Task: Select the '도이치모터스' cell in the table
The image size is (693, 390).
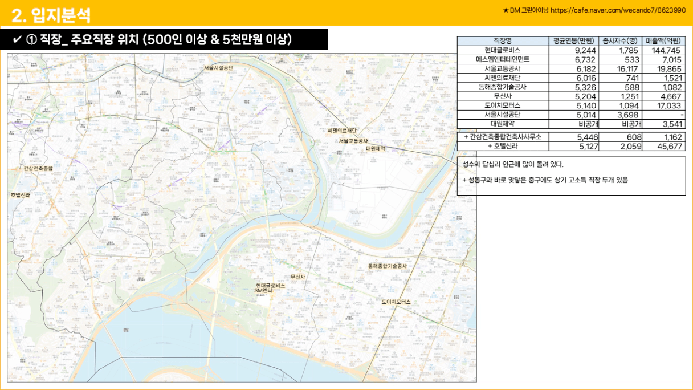Action: (x=503, y=105)
